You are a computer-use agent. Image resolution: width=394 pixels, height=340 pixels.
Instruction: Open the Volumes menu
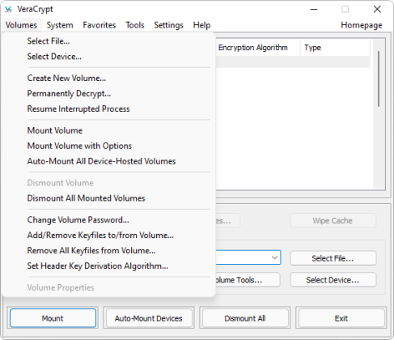(21, 25)
